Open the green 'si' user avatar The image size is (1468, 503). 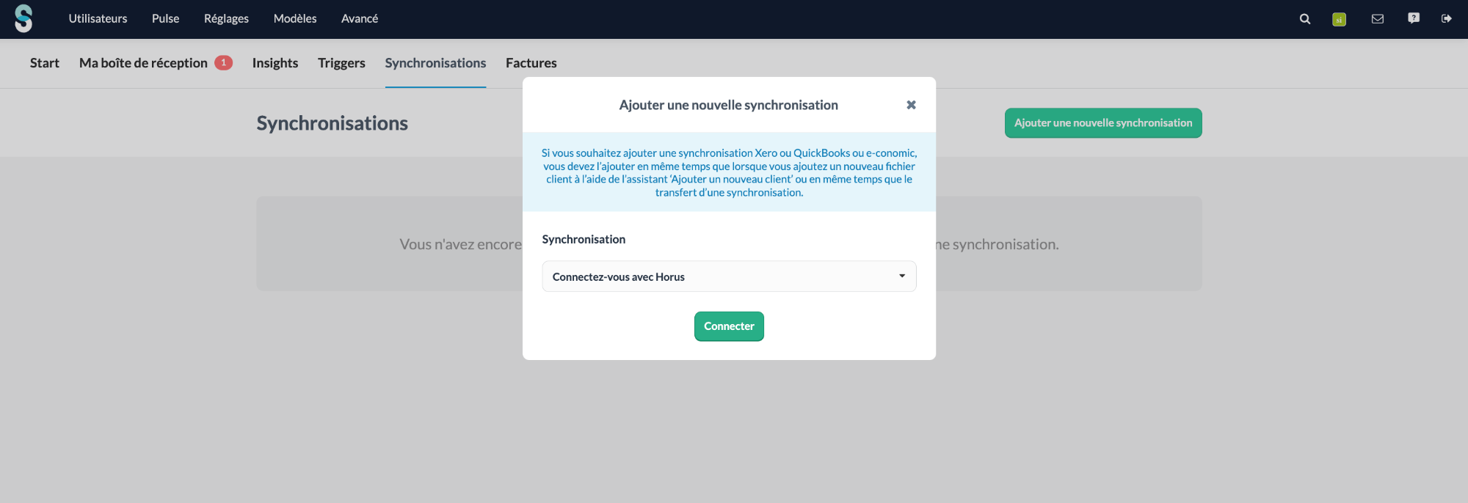pos(1339,19)
